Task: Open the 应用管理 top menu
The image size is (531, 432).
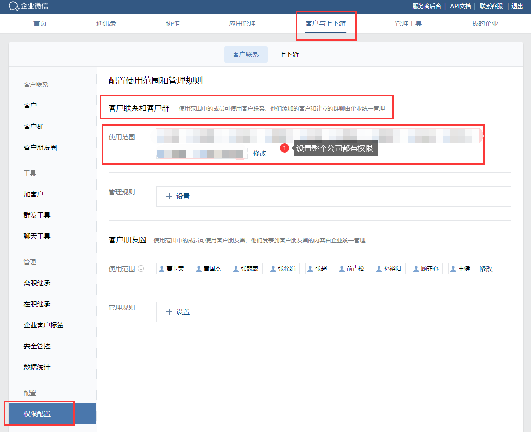Action: point(242,23)
